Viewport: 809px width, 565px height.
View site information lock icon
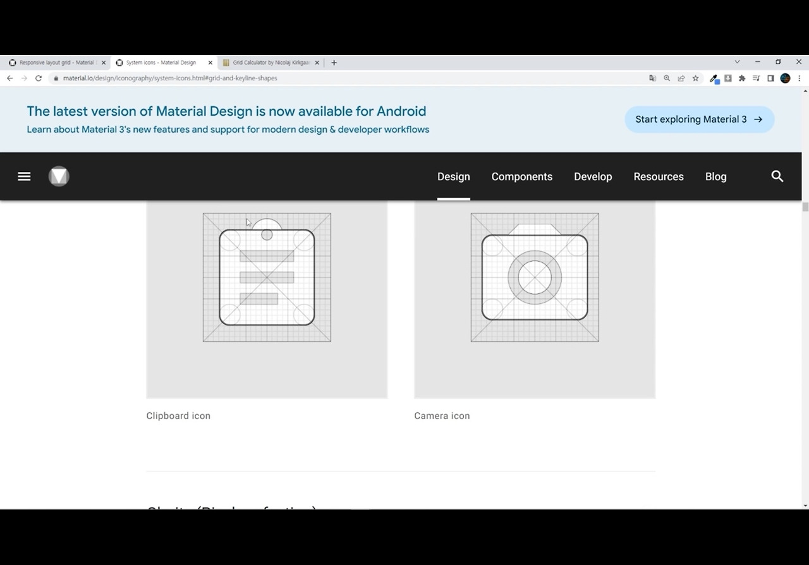[x=56, y=78]
